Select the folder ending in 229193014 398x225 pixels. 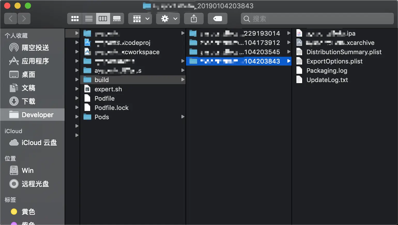tap(239, 33)
